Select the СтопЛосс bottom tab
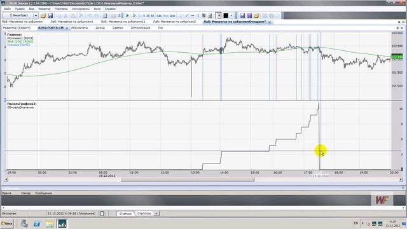The height and width of the screenshot is (229, 407). 144,214
